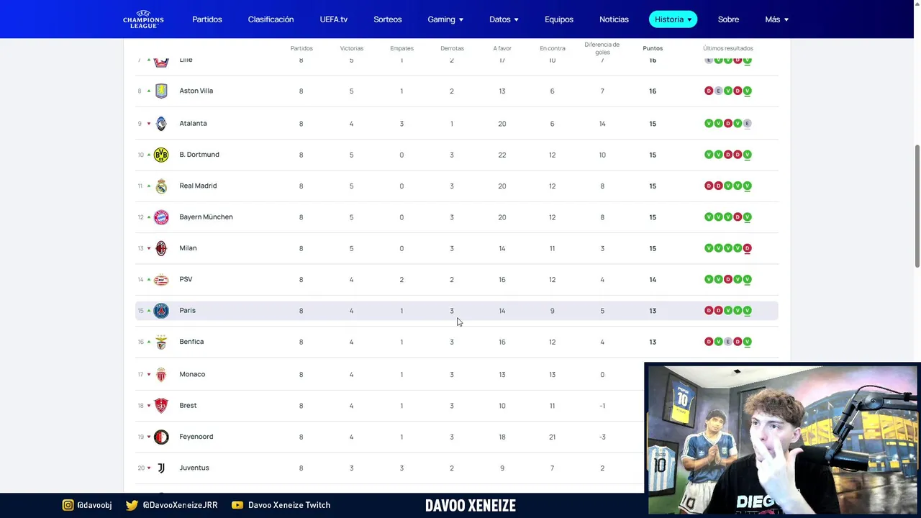Click Atalanta's 14 goal difference value
Image resolution: width=921 pixels, height=518 pixels.
pyautogui.click(x=602, y=124)
